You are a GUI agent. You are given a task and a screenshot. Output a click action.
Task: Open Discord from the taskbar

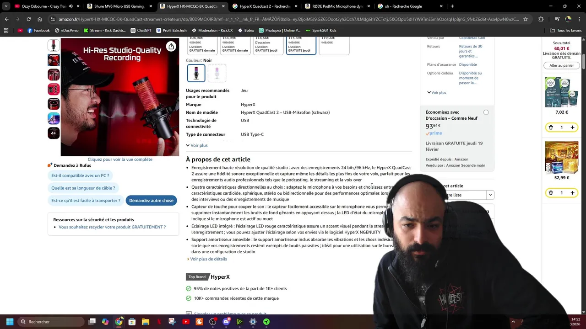click(226, 322)
